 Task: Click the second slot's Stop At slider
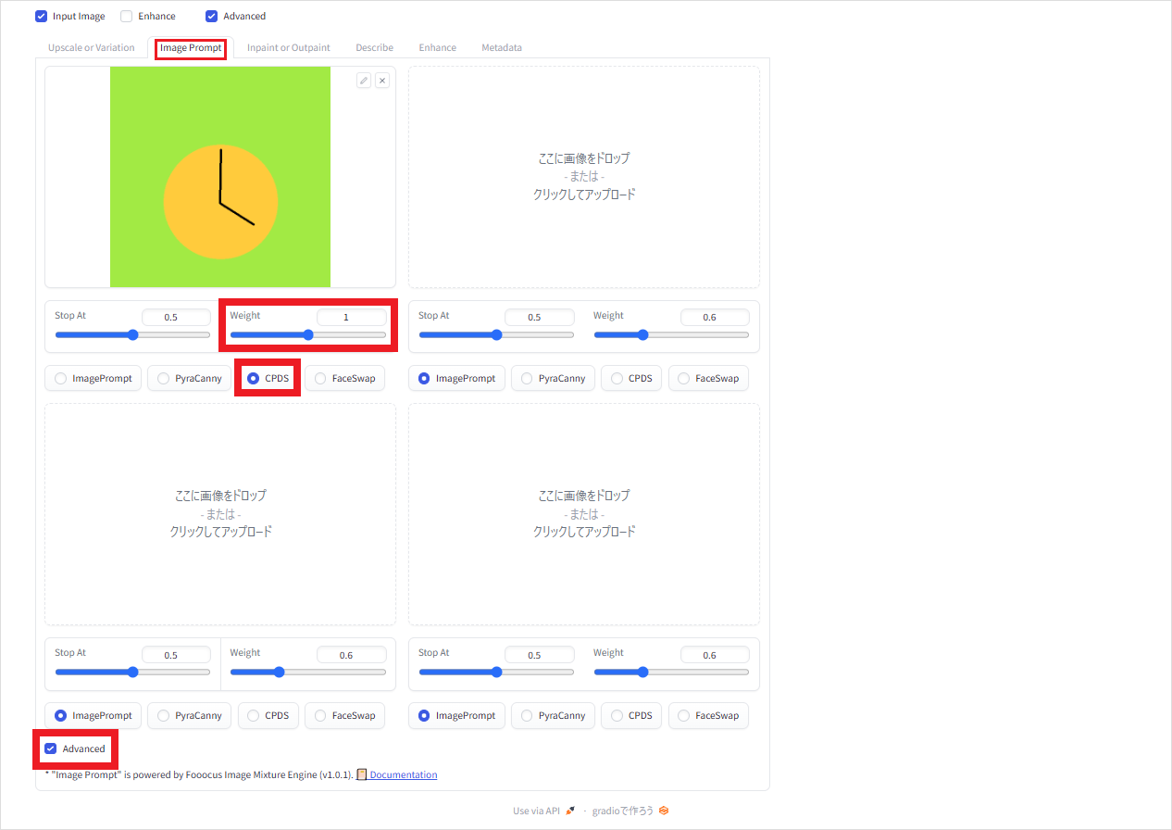point(496,335)
